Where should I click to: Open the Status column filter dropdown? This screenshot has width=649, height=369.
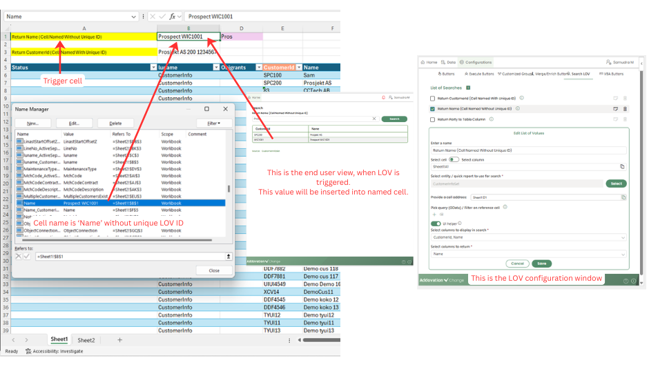tap(153, 68)
